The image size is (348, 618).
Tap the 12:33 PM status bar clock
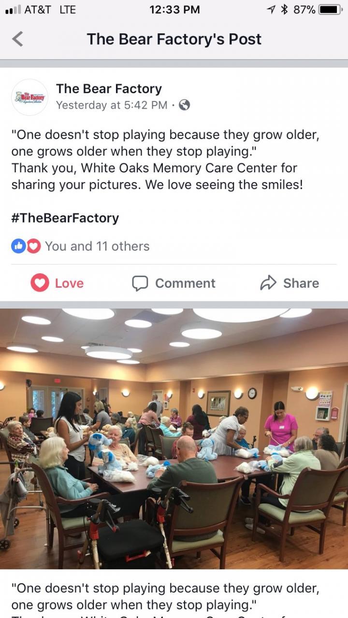point(174,10)
